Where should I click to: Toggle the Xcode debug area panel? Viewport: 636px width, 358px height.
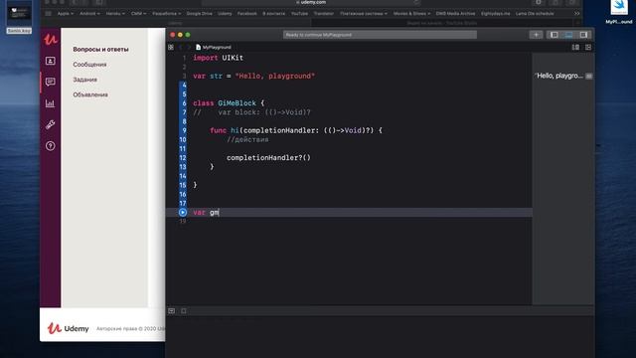[568, 35]
